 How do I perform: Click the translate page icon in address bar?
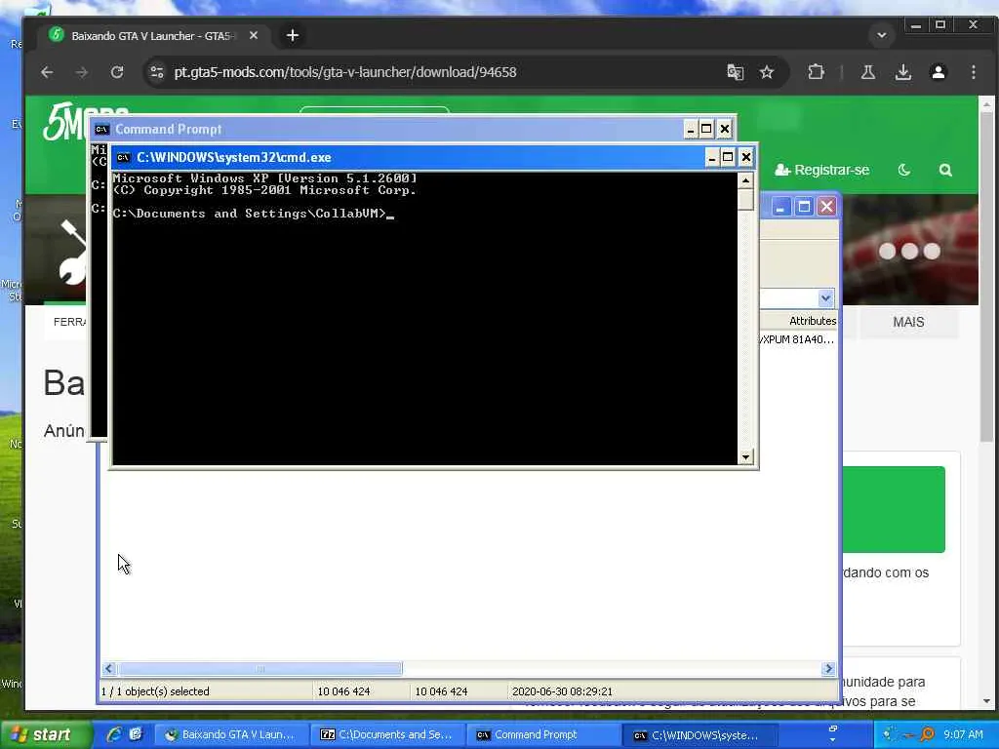coord(736,72)
